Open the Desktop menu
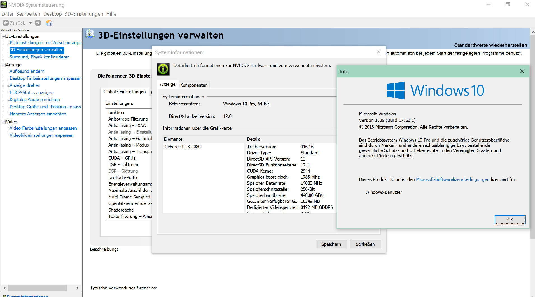 tap(52, 14)
